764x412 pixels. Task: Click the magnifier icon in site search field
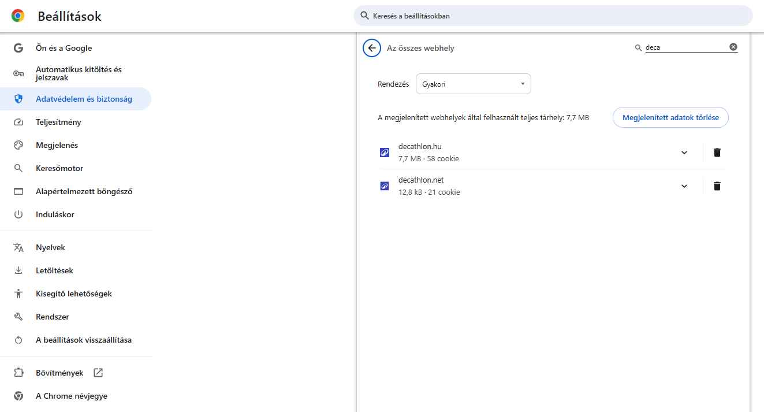click(638, 48)
